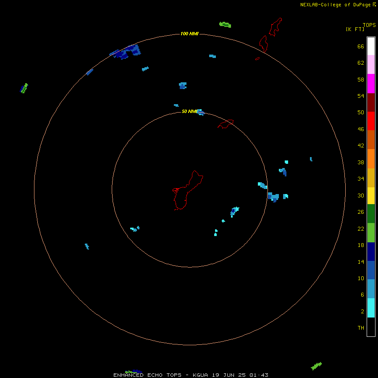
Task: Click the green echo in the bottom-right corner
Action: pyautogui.click(x=316, y=366)
